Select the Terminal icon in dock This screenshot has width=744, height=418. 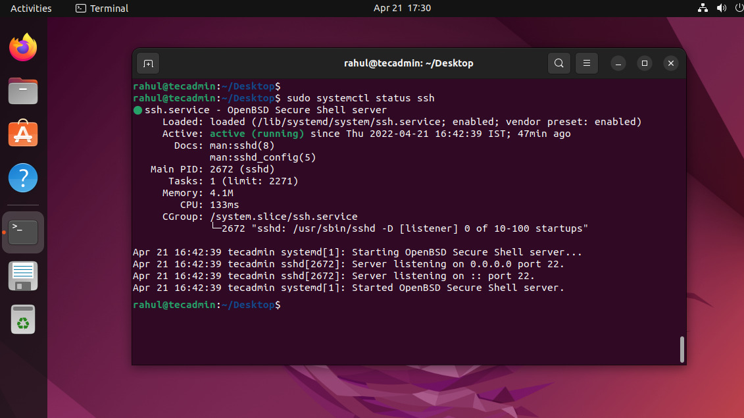tap(23, 232)
